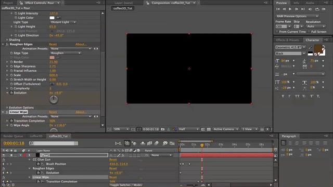Jump to last frame in Preview panel

[303, 9]
